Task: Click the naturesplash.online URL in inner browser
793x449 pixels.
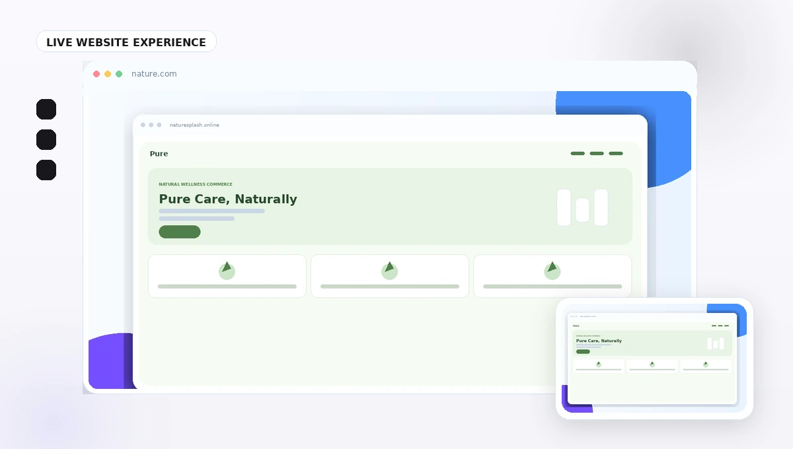Action: pos(194,125)
